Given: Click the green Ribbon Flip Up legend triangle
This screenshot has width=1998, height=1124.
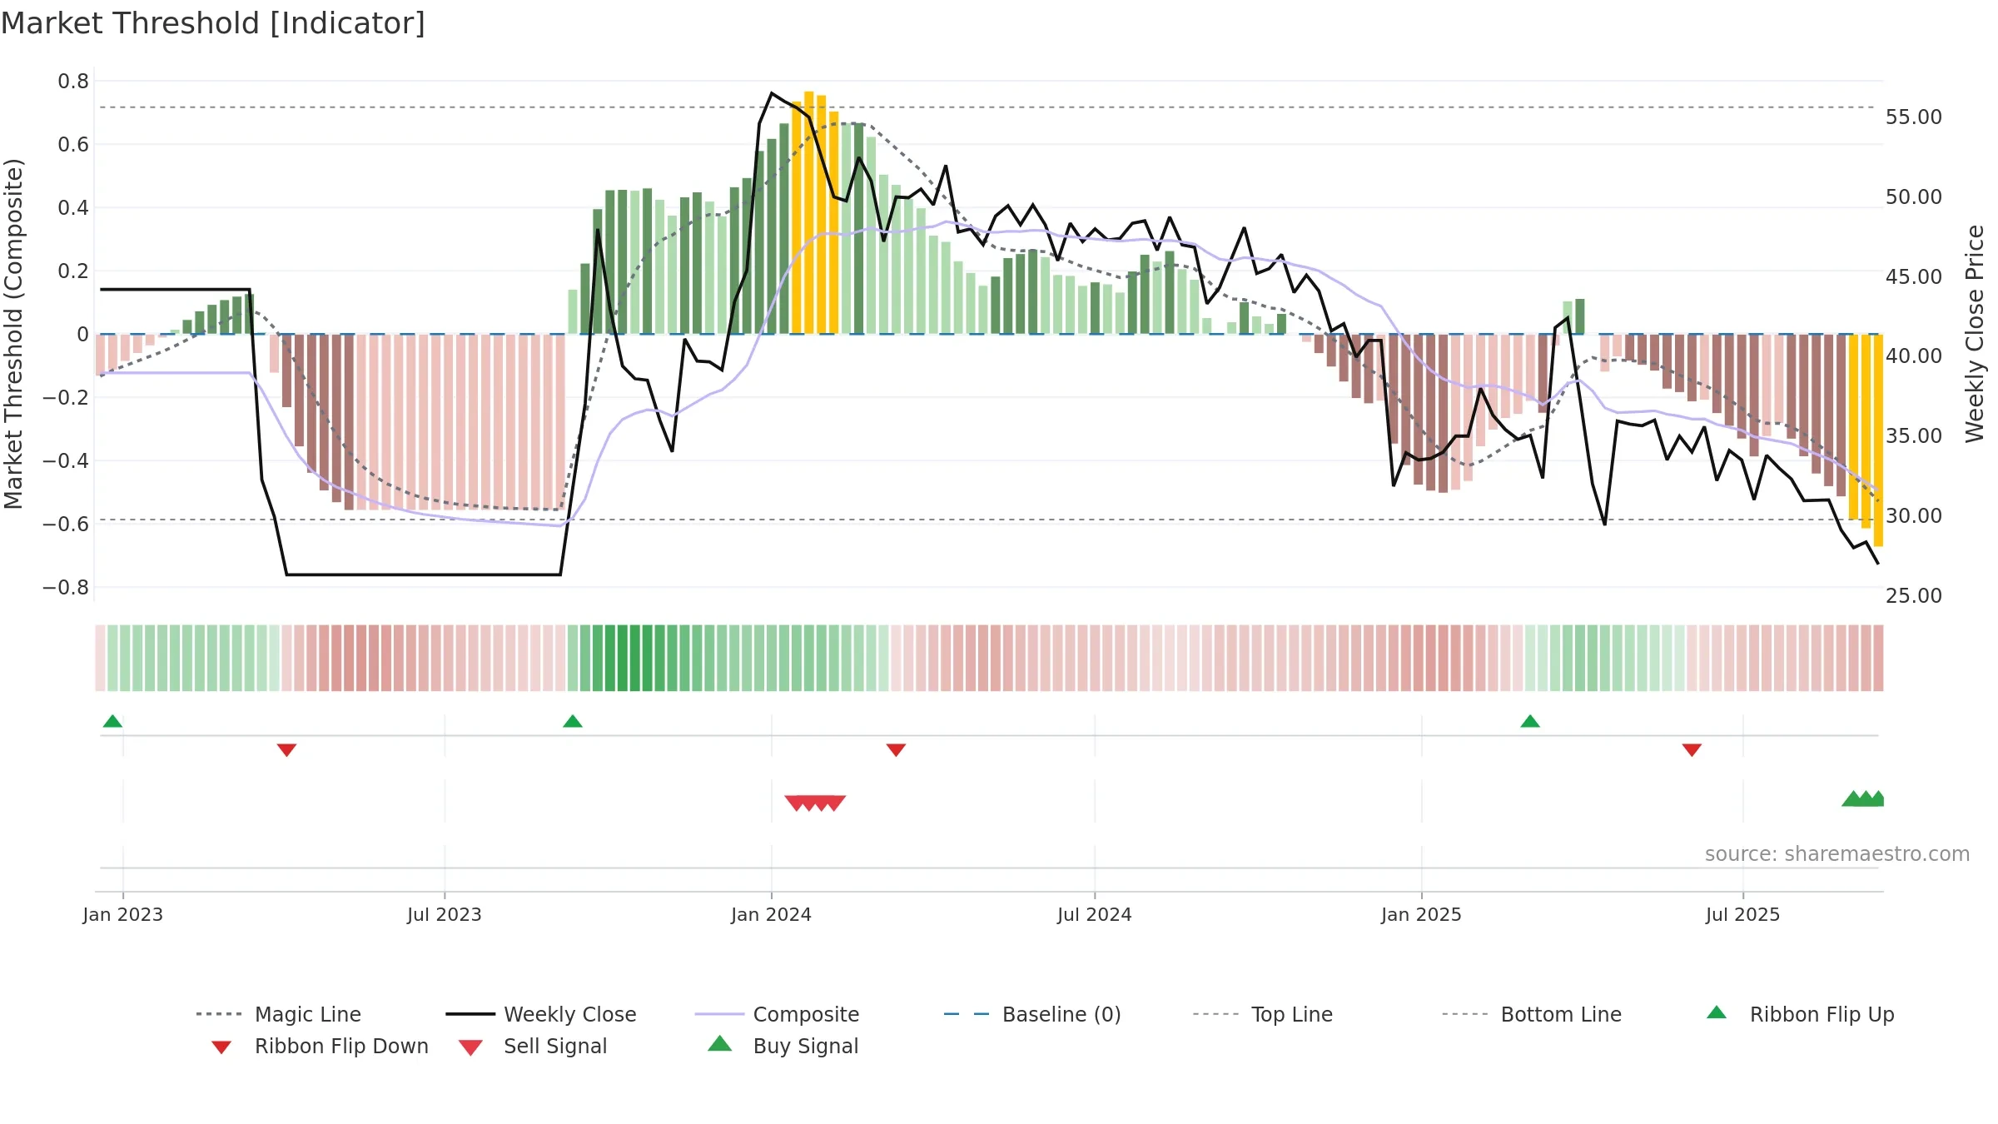Looking at the screenshot, I should pos(1717,1012).
